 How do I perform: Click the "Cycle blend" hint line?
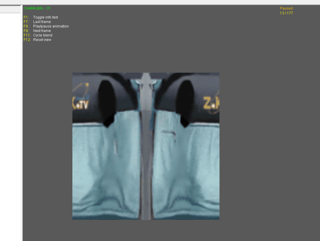38,35
